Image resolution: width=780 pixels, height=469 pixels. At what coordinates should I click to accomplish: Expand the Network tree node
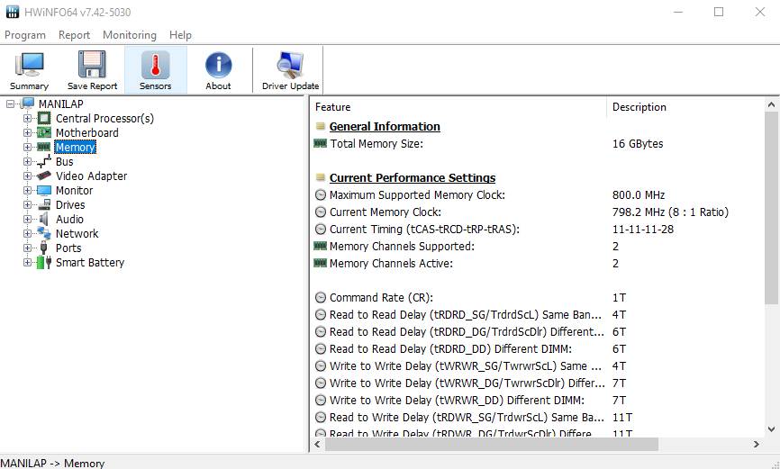pos(27,234)
